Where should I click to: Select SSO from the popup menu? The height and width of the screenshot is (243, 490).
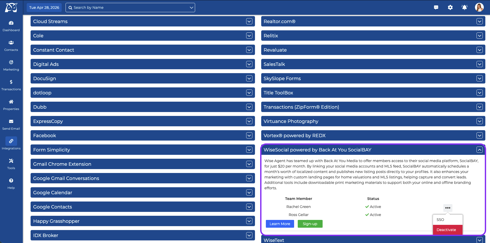pyautogui.click(x=448, y=220)
